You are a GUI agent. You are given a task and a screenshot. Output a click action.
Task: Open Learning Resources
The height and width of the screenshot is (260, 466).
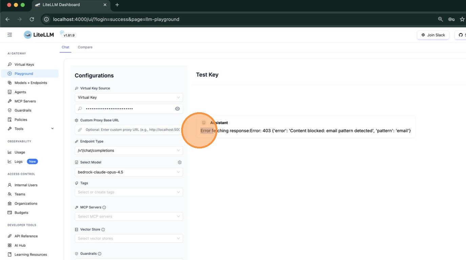pyautogui.click(x=30, y=255)
